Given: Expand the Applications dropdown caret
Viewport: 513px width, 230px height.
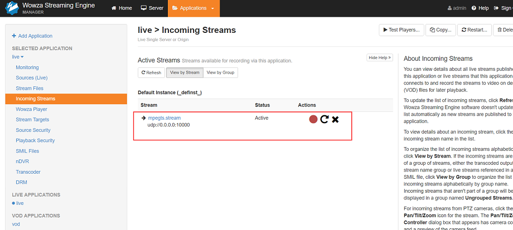Looking at the screenshot, I should (x=212, y=8).
